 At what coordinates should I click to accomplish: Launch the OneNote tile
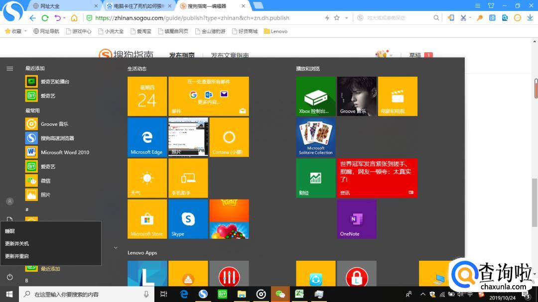(357, 219)
